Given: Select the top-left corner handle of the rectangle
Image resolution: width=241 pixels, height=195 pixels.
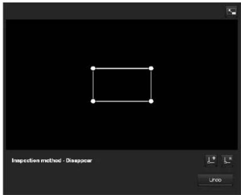Looking at the screenshot, I should click(x=93, y=68).
